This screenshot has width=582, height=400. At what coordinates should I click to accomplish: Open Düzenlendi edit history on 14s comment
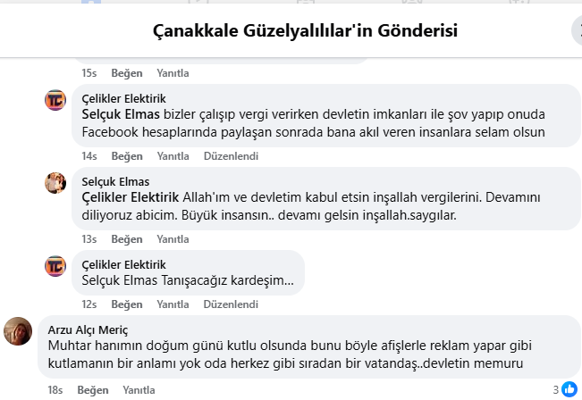tap(231, 156)
